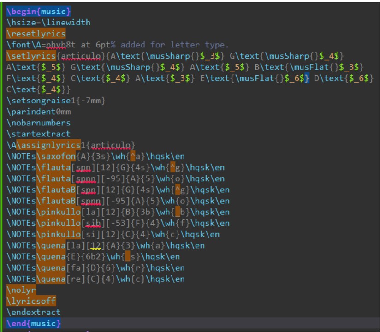Place cursor on \endextract
The image size is (380, 332).
(34, 312)
